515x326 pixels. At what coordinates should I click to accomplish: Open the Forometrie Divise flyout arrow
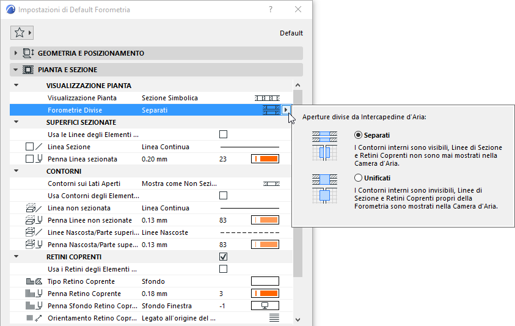[x=286, y=110]
